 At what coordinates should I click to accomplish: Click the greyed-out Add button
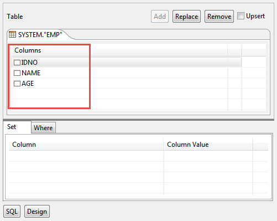coord(160,17)
